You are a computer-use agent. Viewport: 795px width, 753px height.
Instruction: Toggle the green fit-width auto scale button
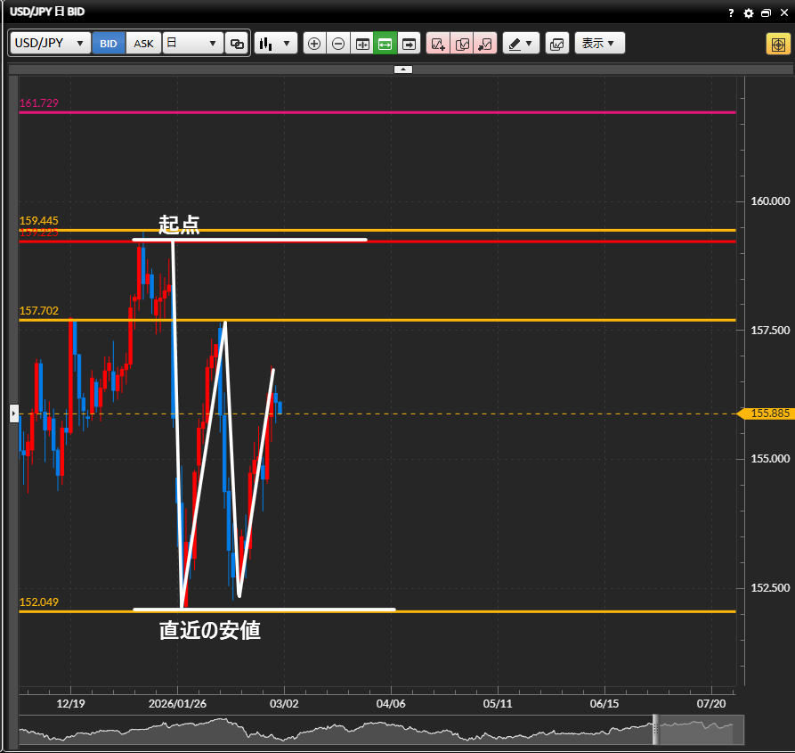[385, 43]
